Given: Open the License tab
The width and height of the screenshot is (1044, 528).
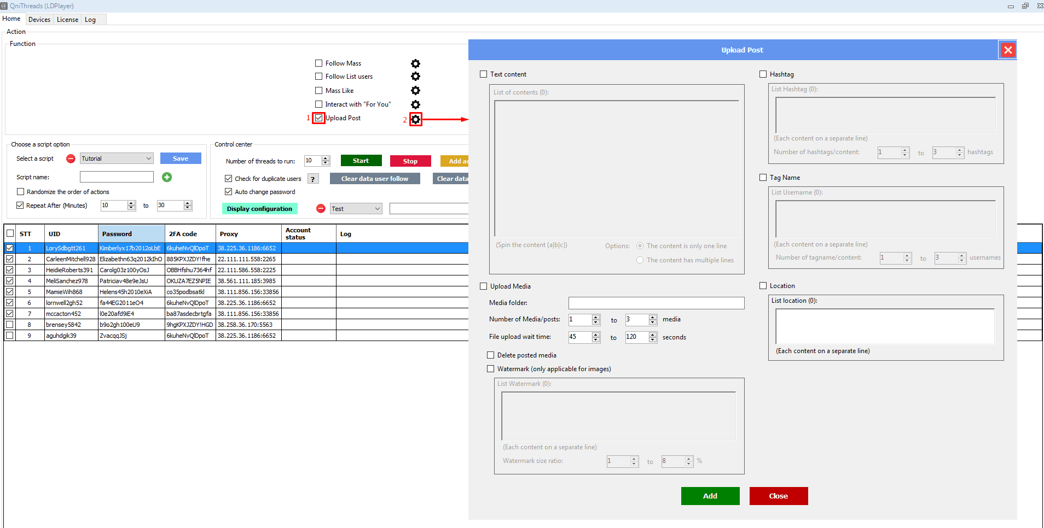Looking at the screenshot, I should pyautogui.click(x=67, y=20).
